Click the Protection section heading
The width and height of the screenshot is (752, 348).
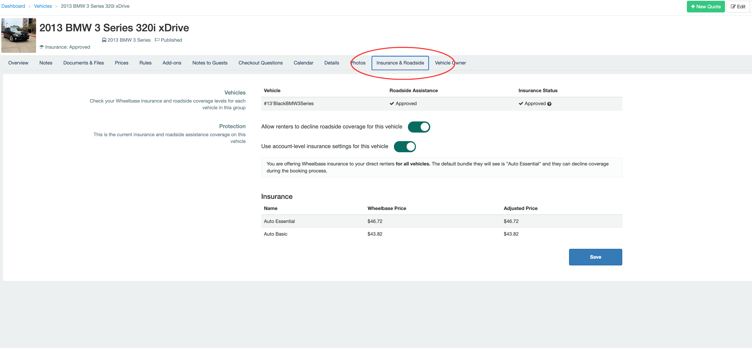(233, 126)
